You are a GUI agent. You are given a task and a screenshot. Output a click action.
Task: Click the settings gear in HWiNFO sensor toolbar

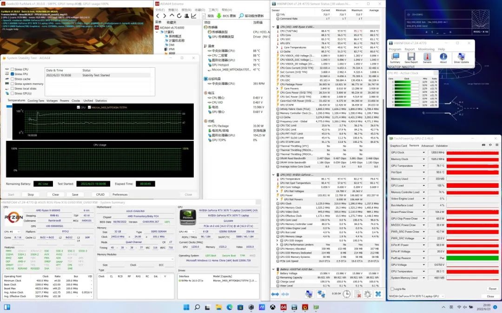[x=367, y=294]
